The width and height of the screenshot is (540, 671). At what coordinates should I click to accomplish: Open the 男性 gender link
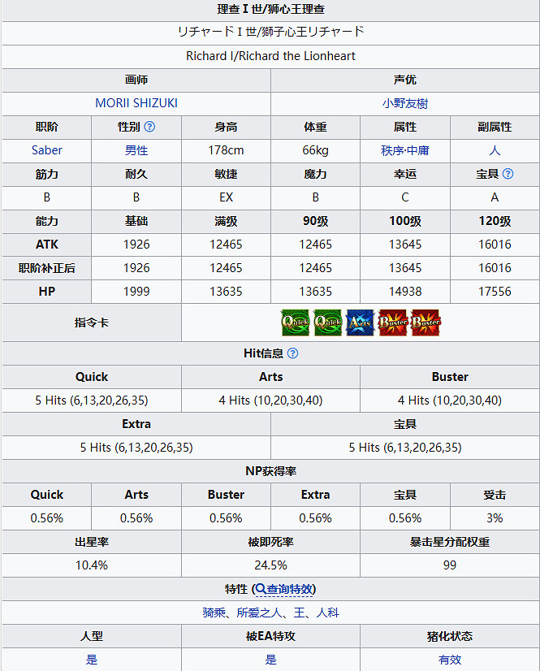[136, 150]
